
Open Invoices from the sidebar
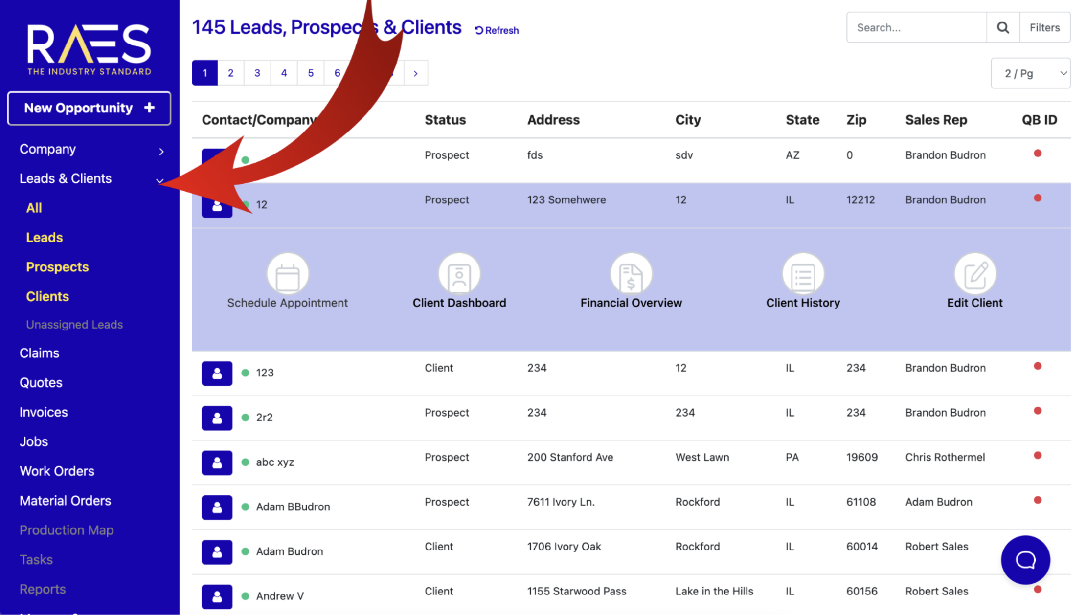(x=44, y=412)
